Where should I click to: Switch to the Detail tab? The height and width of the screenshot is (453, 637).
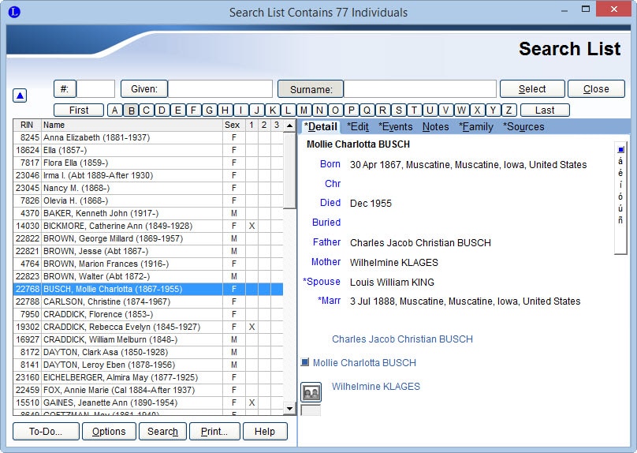pyautogui.click(x=321, y=127)
